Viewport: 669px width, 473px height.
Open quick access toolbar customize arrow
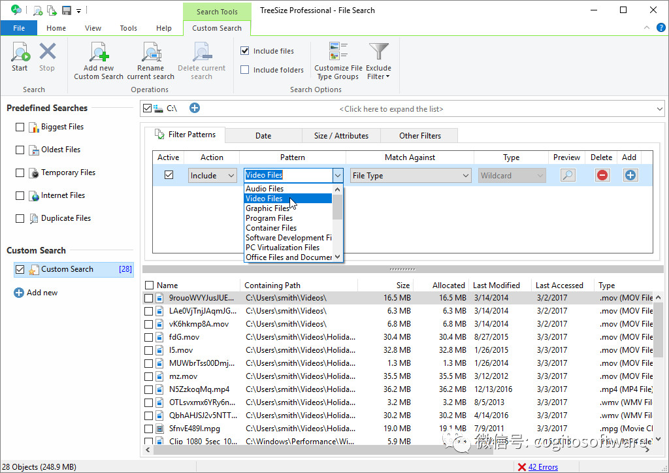[x=79, y=10]
